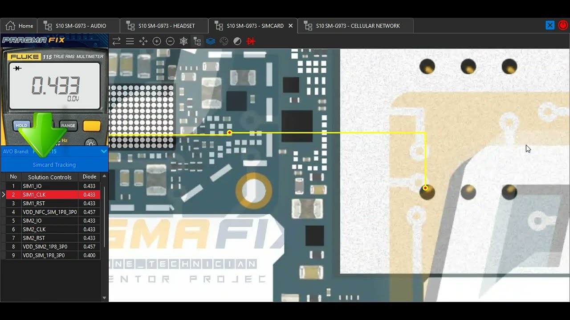Click the Home tab house icon
The width and height of the screenshot is (570, 320).
(x=10, y=26)
